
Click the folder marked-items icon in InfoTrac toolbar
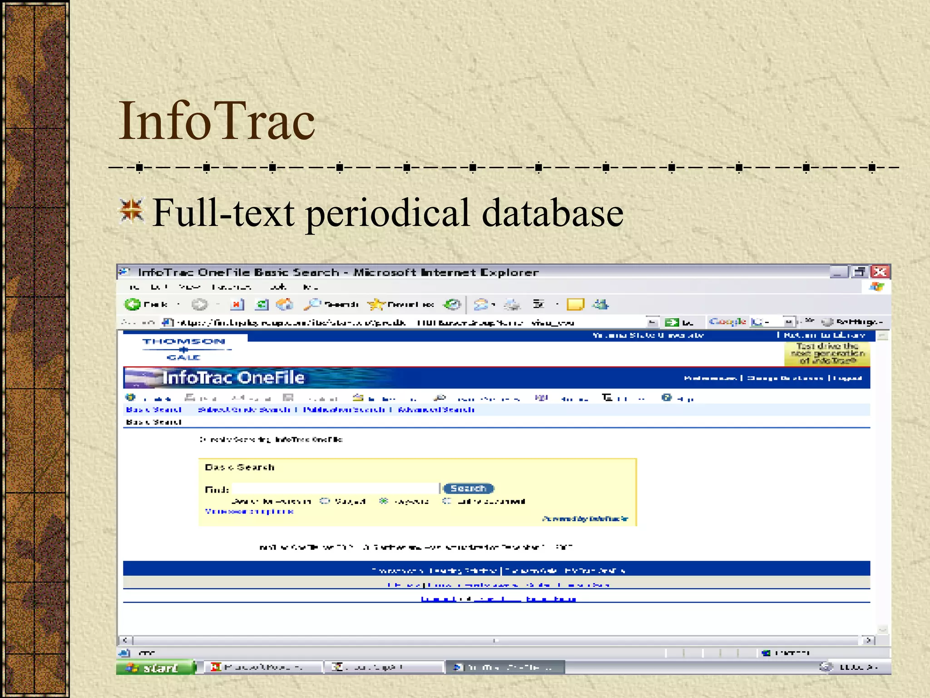[358, 398]
